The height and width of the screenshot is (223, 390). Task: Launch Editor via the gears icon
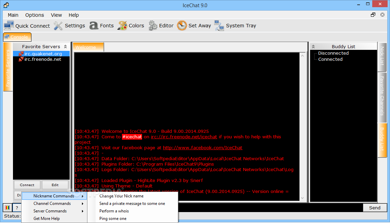(153, 26)
